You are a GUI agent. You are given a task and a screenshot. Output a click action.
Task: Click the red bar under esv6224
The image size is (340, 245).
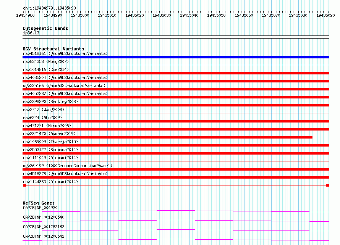point(176,121)
